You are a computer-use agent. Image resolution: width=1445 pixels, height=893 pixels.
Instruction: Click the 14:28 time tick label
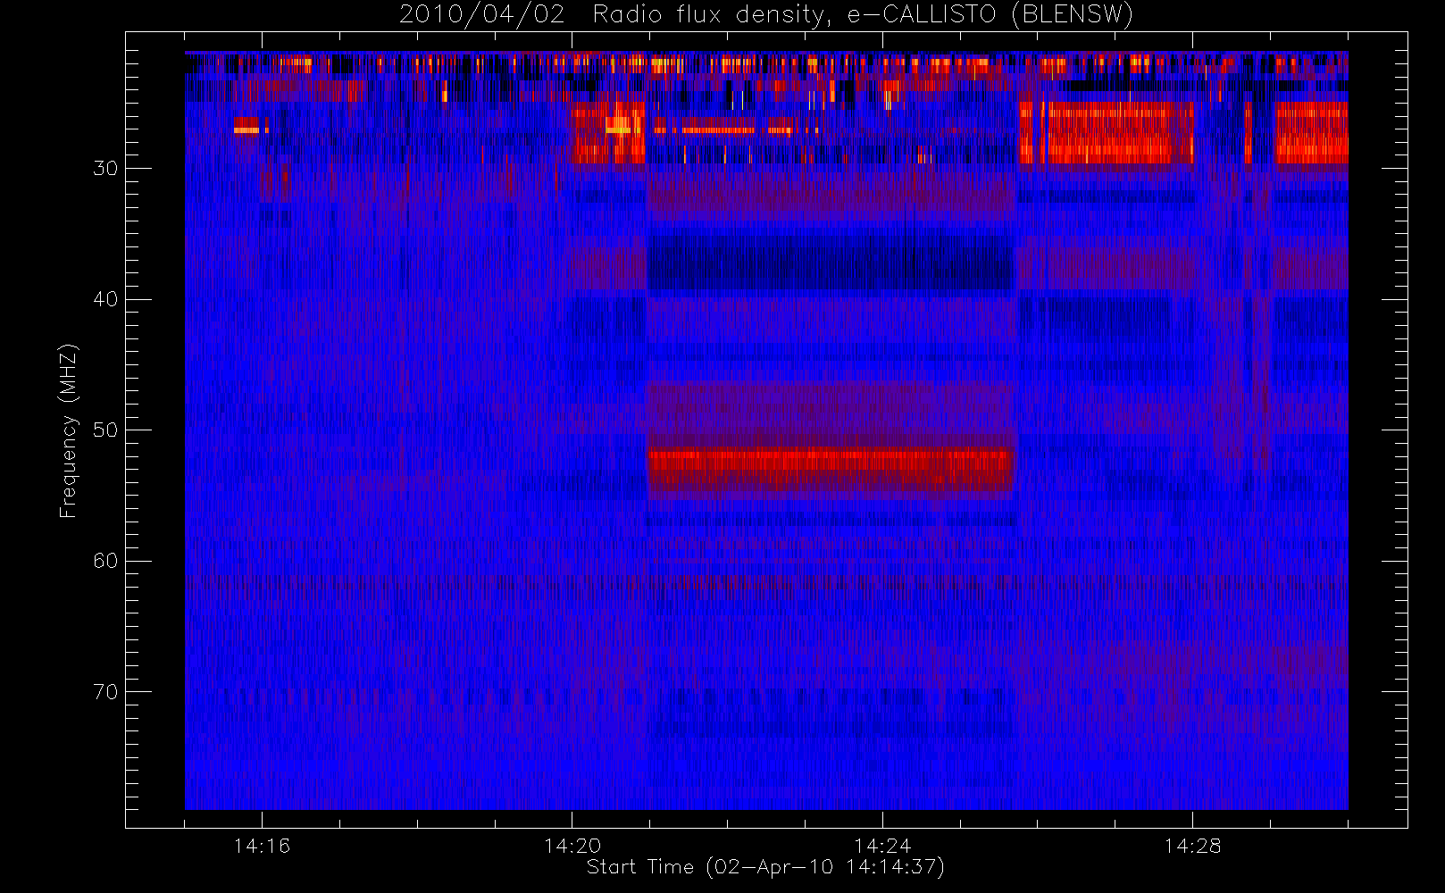coord(1192,846)
